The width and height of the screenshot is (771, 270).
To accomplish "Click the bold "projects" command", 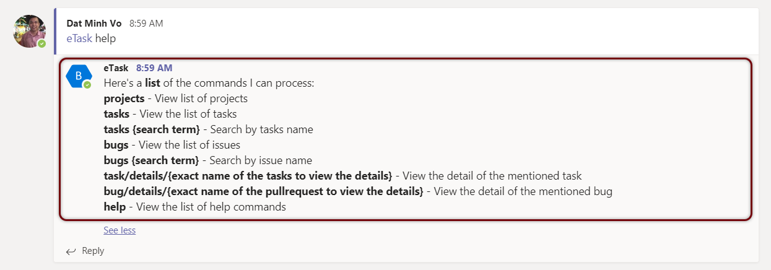I will pos(124,98).
